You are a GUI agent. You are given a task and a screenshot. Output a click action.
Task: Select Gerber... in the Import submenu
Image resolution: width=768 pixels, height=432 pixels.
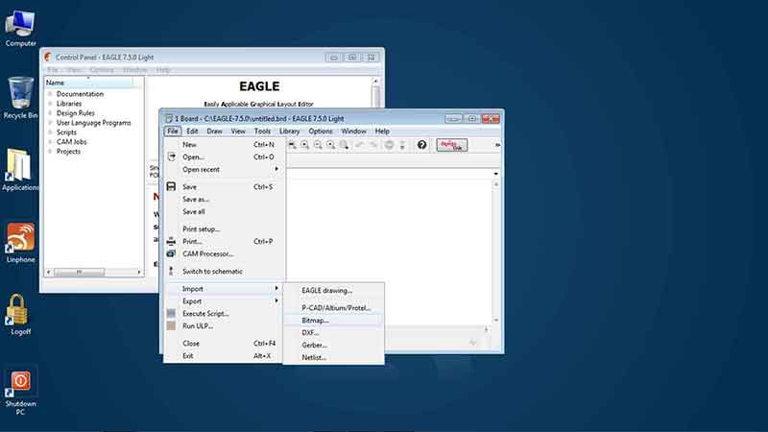[x=333, y=345]
